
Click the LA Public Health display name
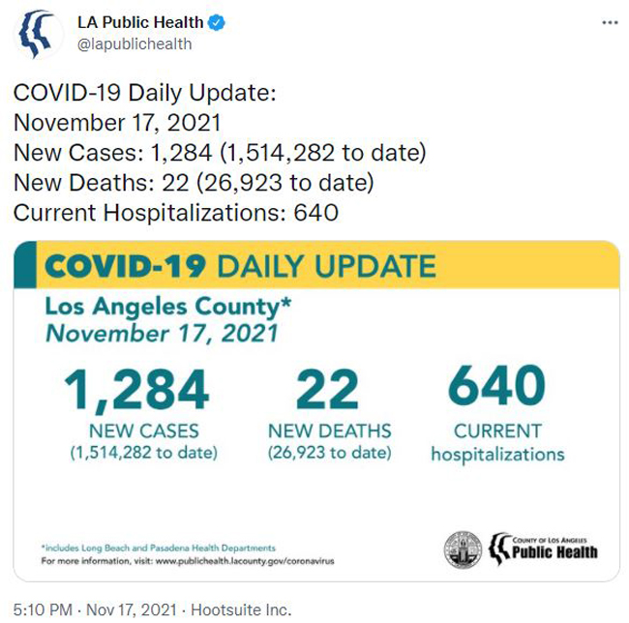tap(140, 22)
